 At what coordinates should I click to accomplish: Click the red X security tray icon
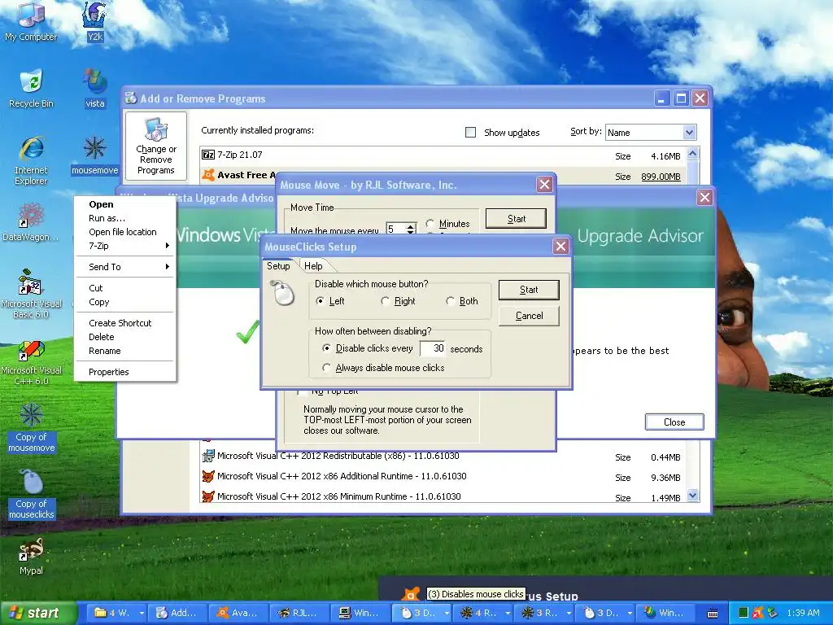(x=757, y=613)
